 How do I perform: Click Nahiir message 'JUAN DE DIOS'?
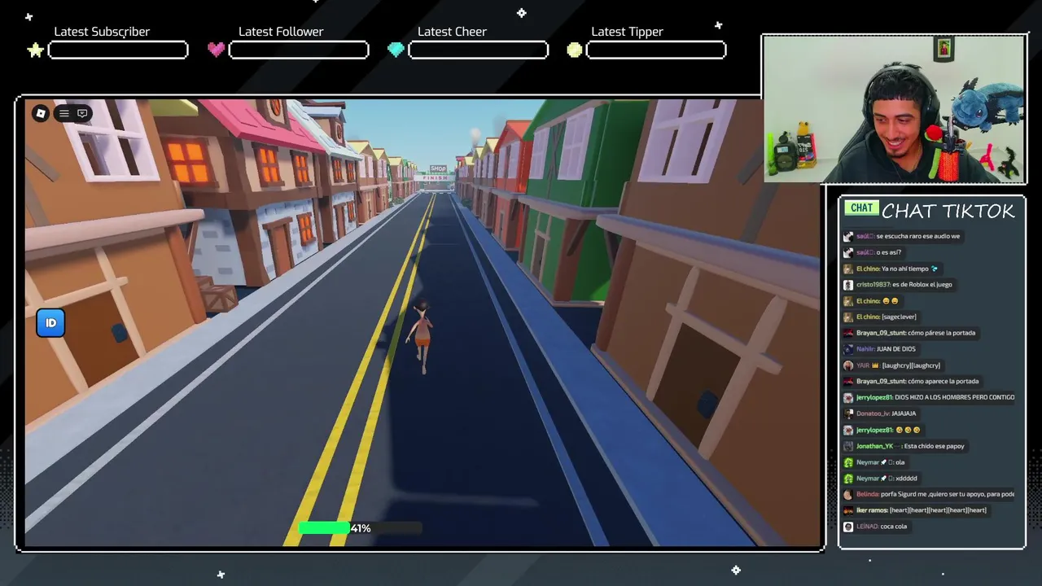tap(895, 349)
